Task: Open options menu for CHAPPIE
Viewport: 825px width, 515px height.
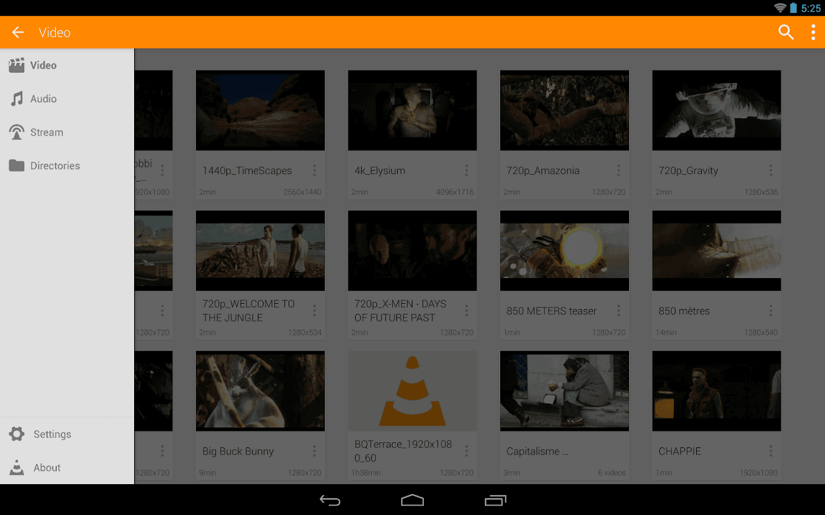Action: click(771, 451)
